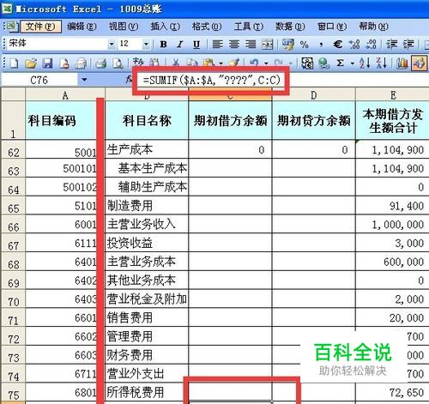
Task: Open the 格式(O) menu
Action: [x=207, y=27]
